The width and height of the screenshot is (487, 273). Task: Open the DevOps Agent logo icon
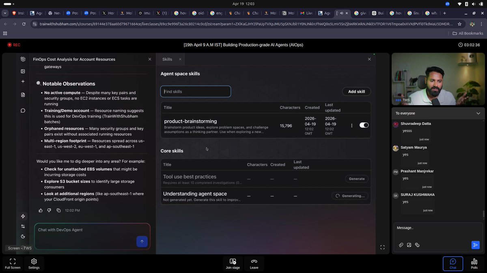tap(23, 59)
